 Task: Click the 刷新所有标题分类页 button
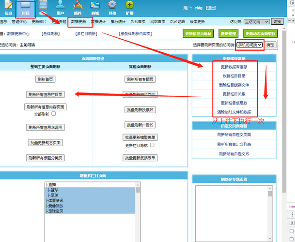pyautogui.click(x=46, y=158)
